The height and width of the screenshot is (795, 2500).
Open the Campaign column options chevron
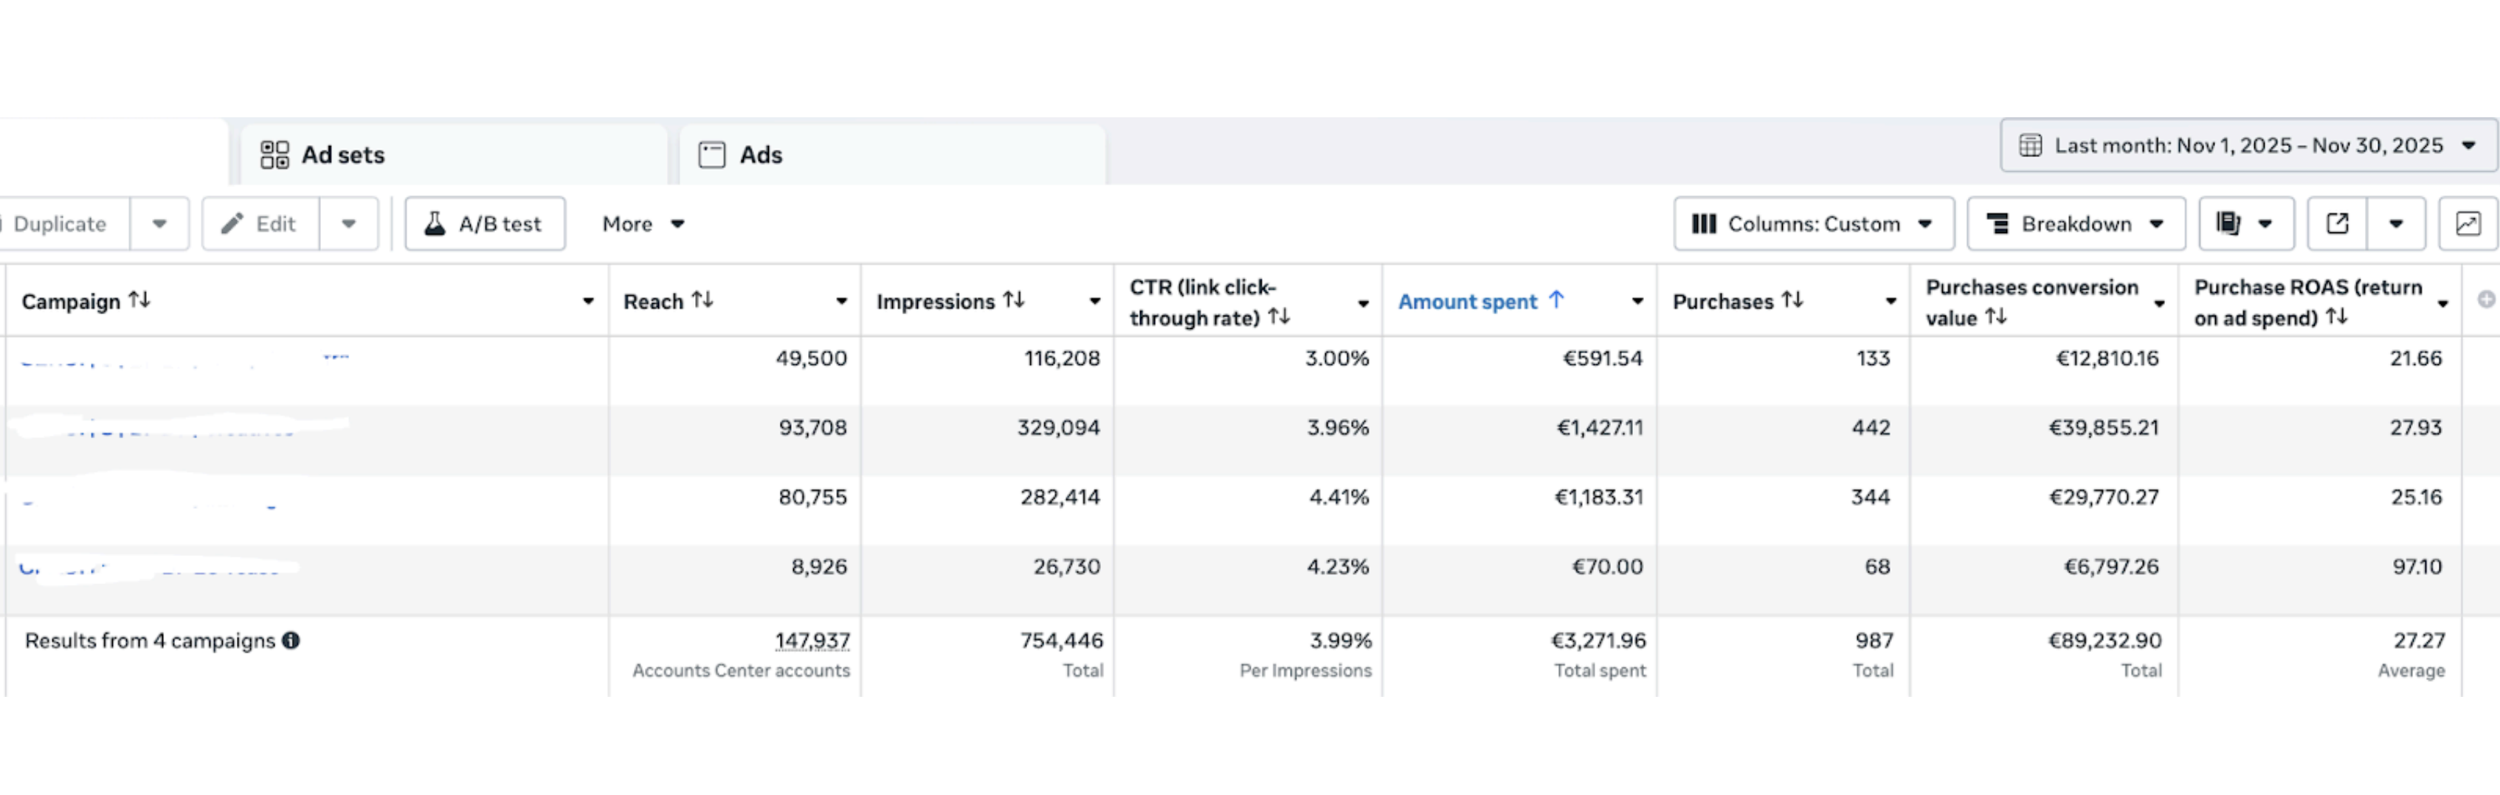[587, 302]
